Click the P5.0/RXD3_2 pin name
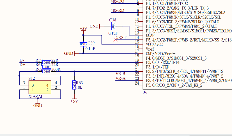This screenshot has width=232, height=136. pos(174,85)
